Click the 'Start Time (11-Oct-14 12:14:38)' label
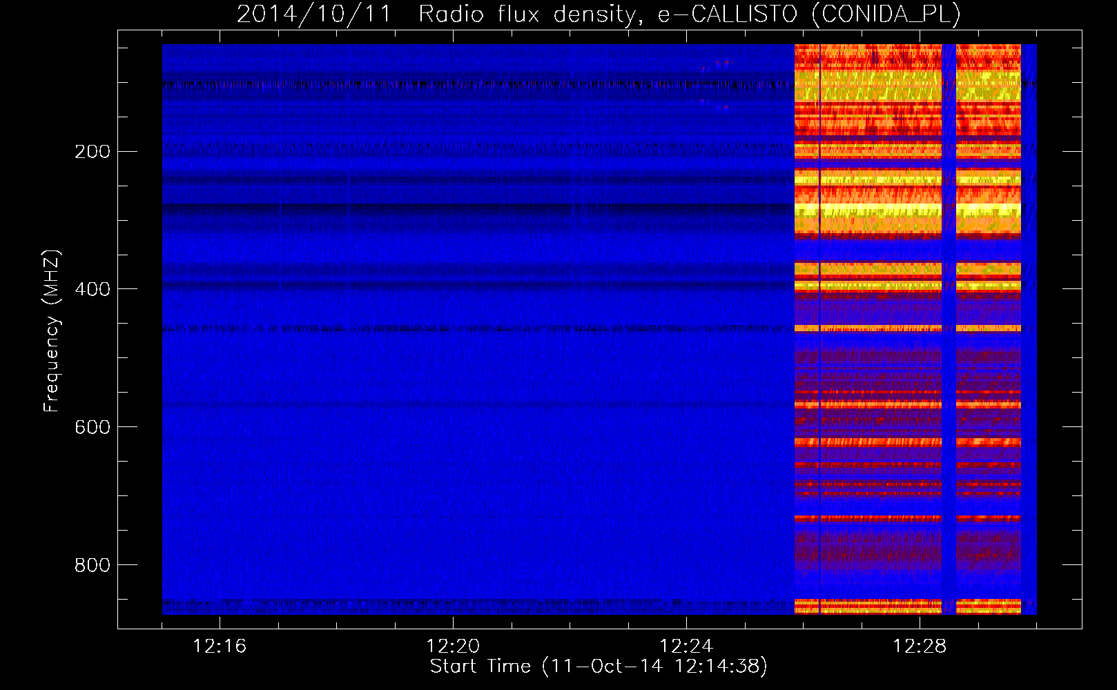The width and height of the screenshot is (1117, 690). pos(599,667)
